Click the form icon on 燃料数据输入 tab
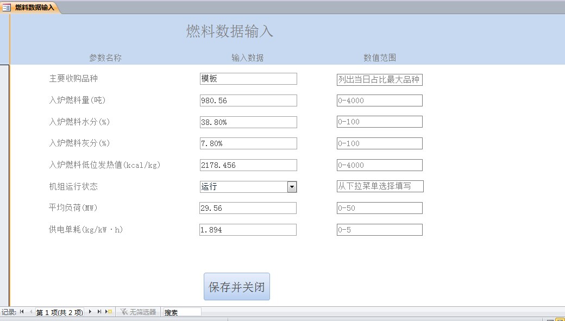This screenshot has height=321, width=565. (7, 8)
